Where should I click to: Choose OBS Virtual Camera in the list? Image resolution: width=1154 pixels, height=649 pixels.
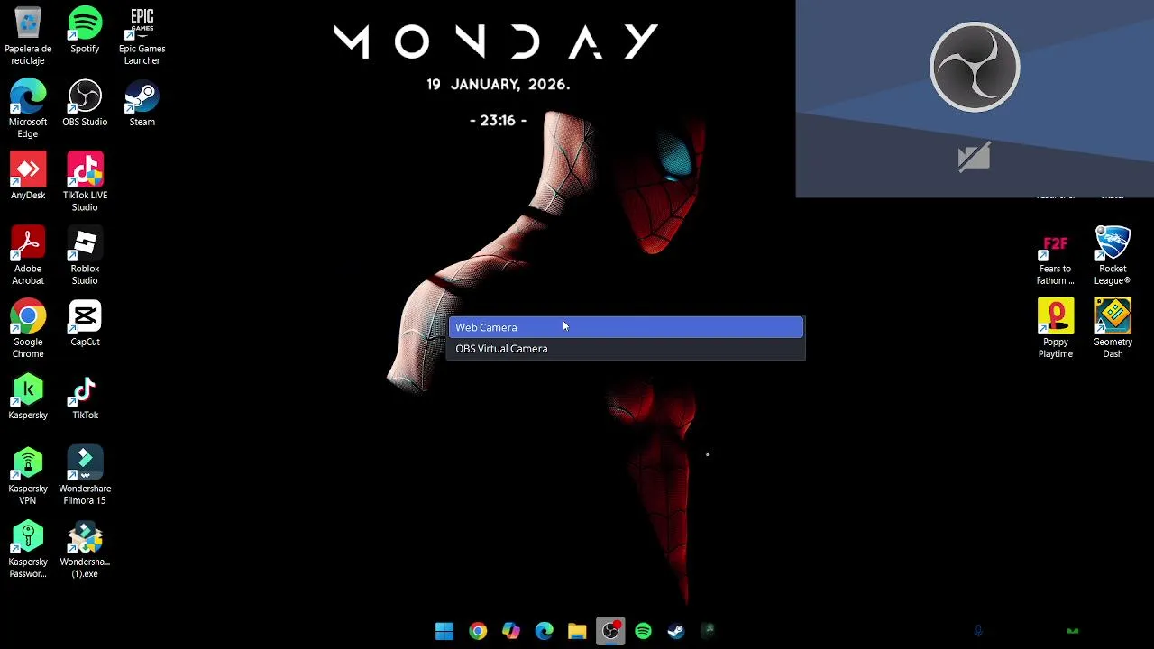(626, 348)
